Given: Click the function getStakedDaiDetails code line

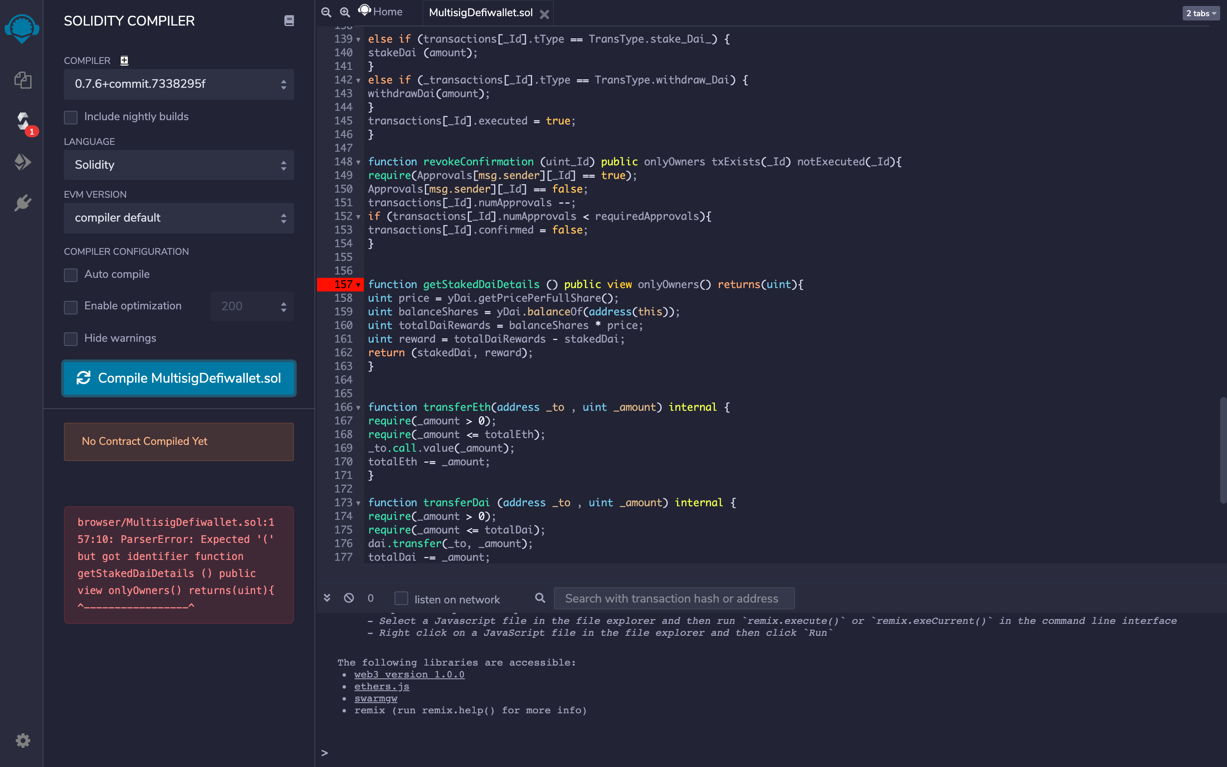Looking at the screenshot, I should [586, 285].
